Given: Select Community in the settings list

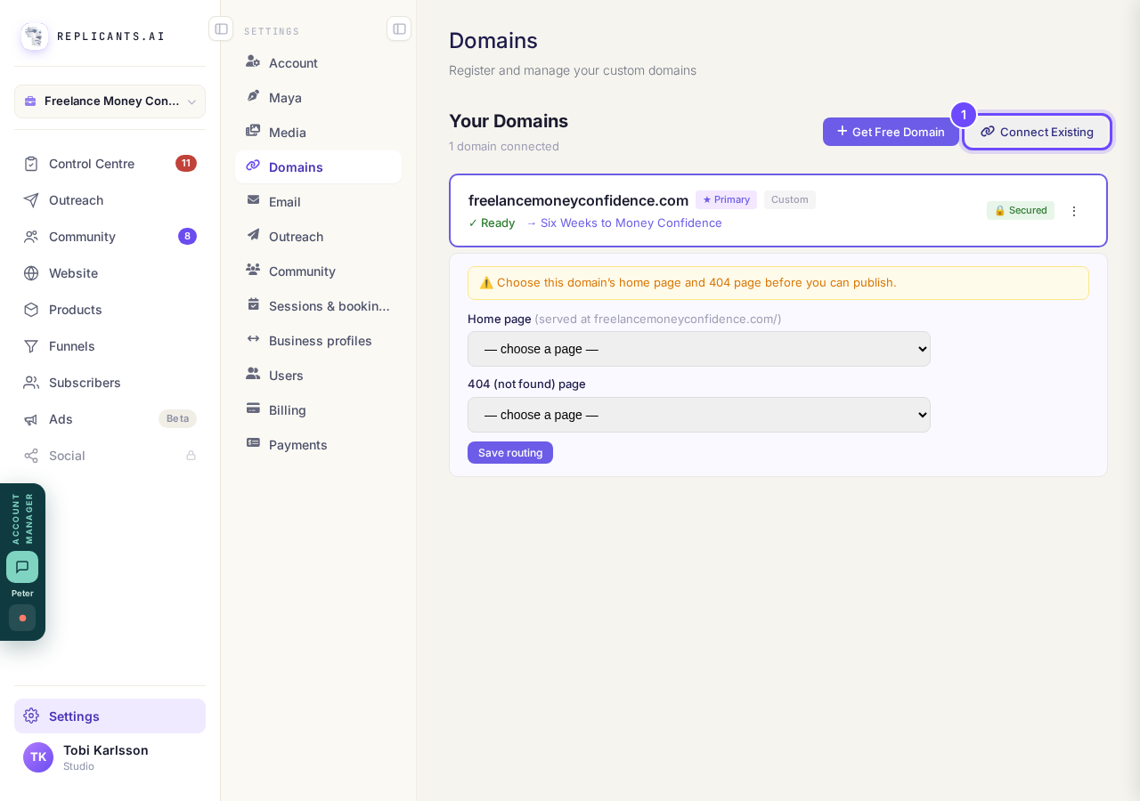Looking at the screenshot, I should point(318,271).
